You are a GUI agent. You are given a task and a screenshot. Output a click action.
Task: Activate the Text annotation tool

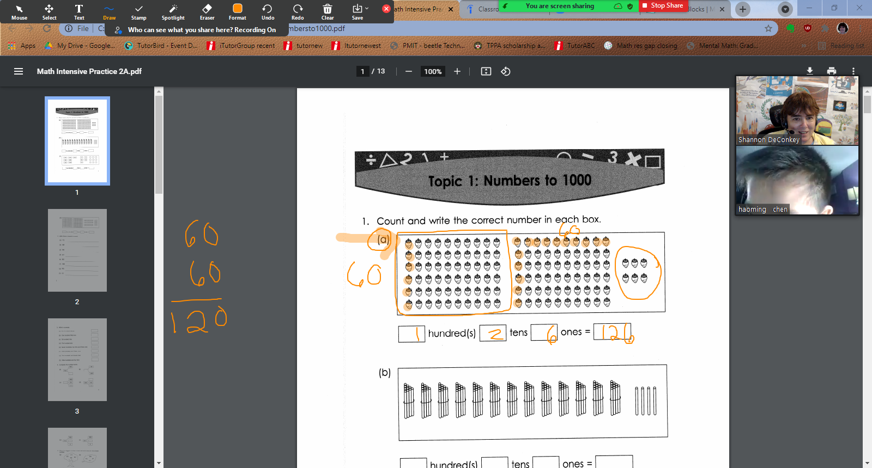click(x=79, y=11)
